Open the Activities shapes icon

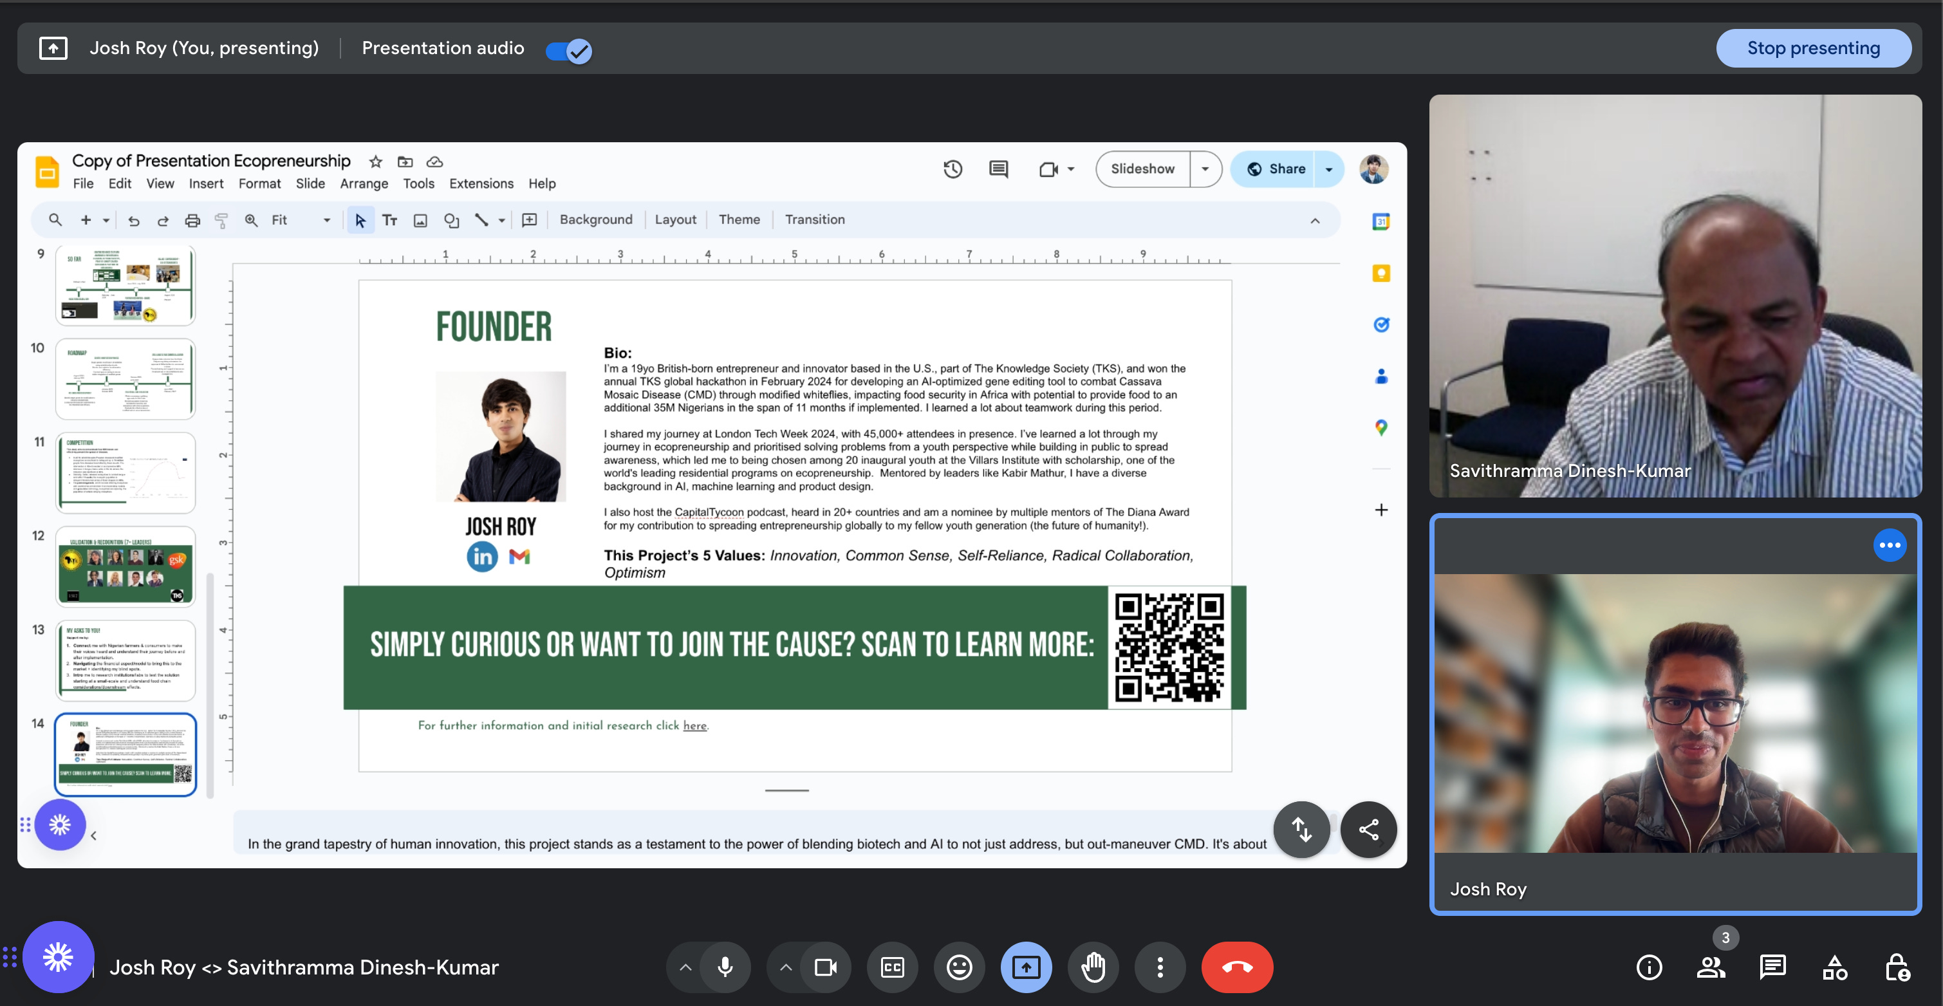click(1834, 967)
